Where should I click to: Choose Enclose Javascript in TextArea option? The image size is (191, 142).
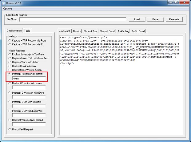(10, 54)
